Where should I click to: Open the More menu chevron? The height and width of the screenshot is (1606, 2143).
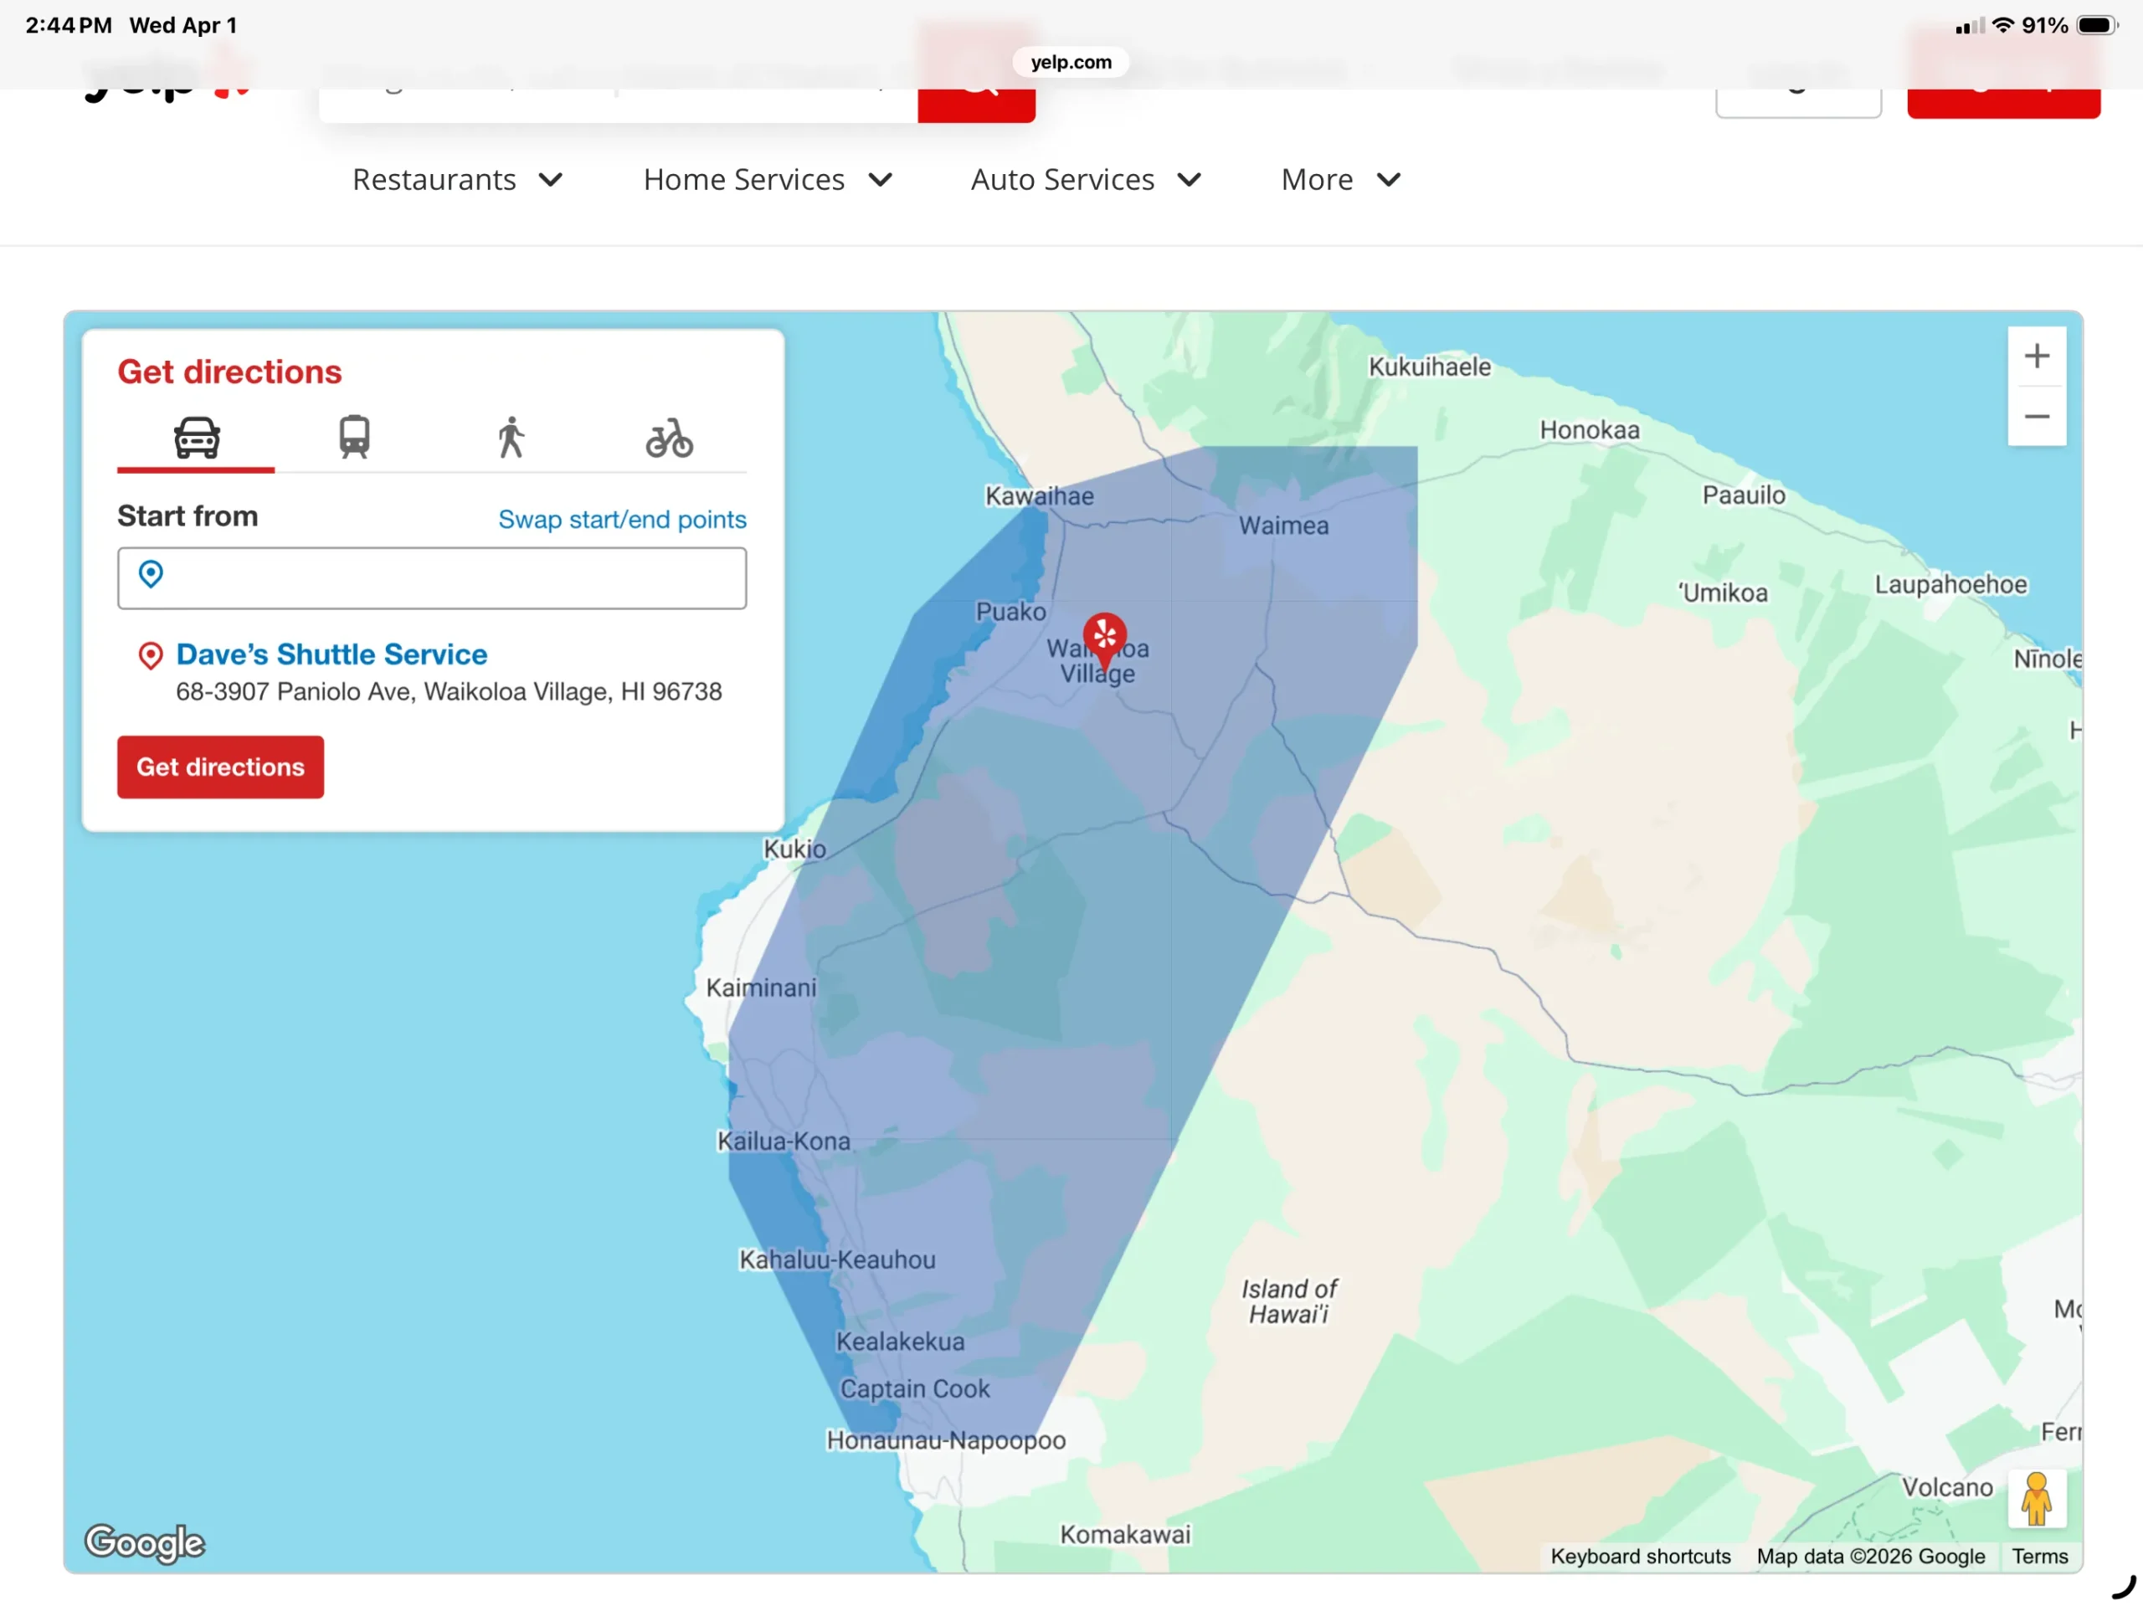tap(1387, 180)
